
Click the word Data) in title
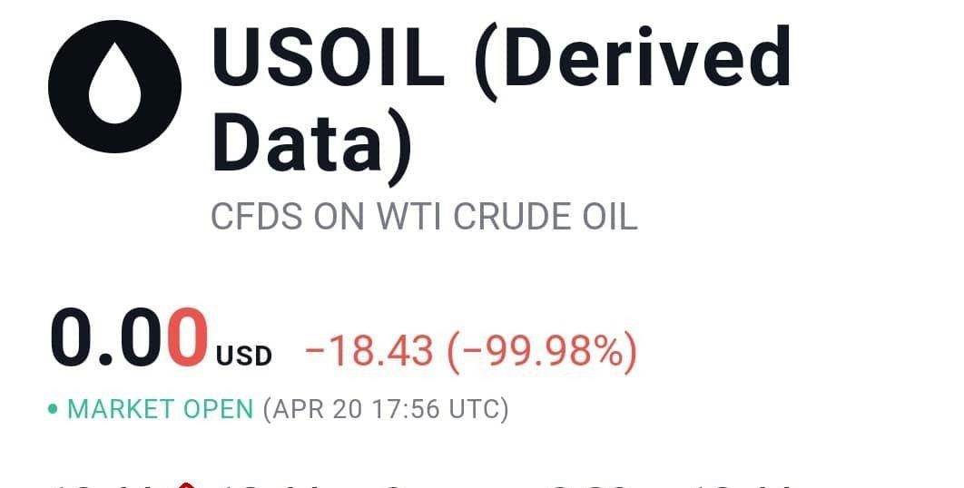[x=312, y=144]
